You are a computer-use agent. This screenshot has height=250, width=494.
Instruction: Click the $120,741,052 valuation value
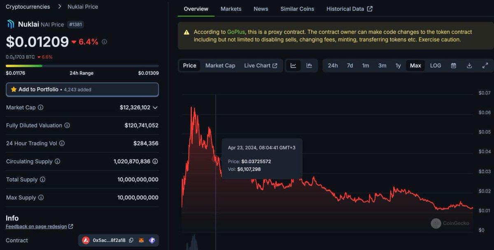click(142, 125)
